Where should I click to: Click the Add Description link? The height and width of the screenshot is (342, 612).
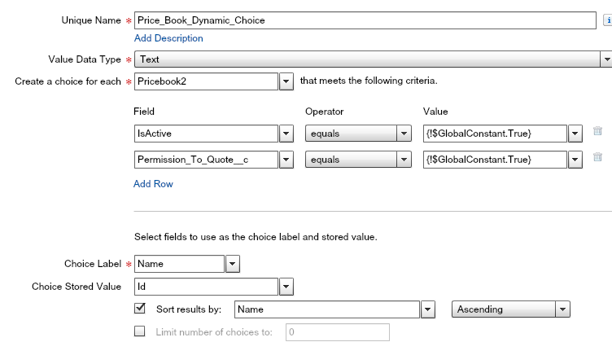168,38
